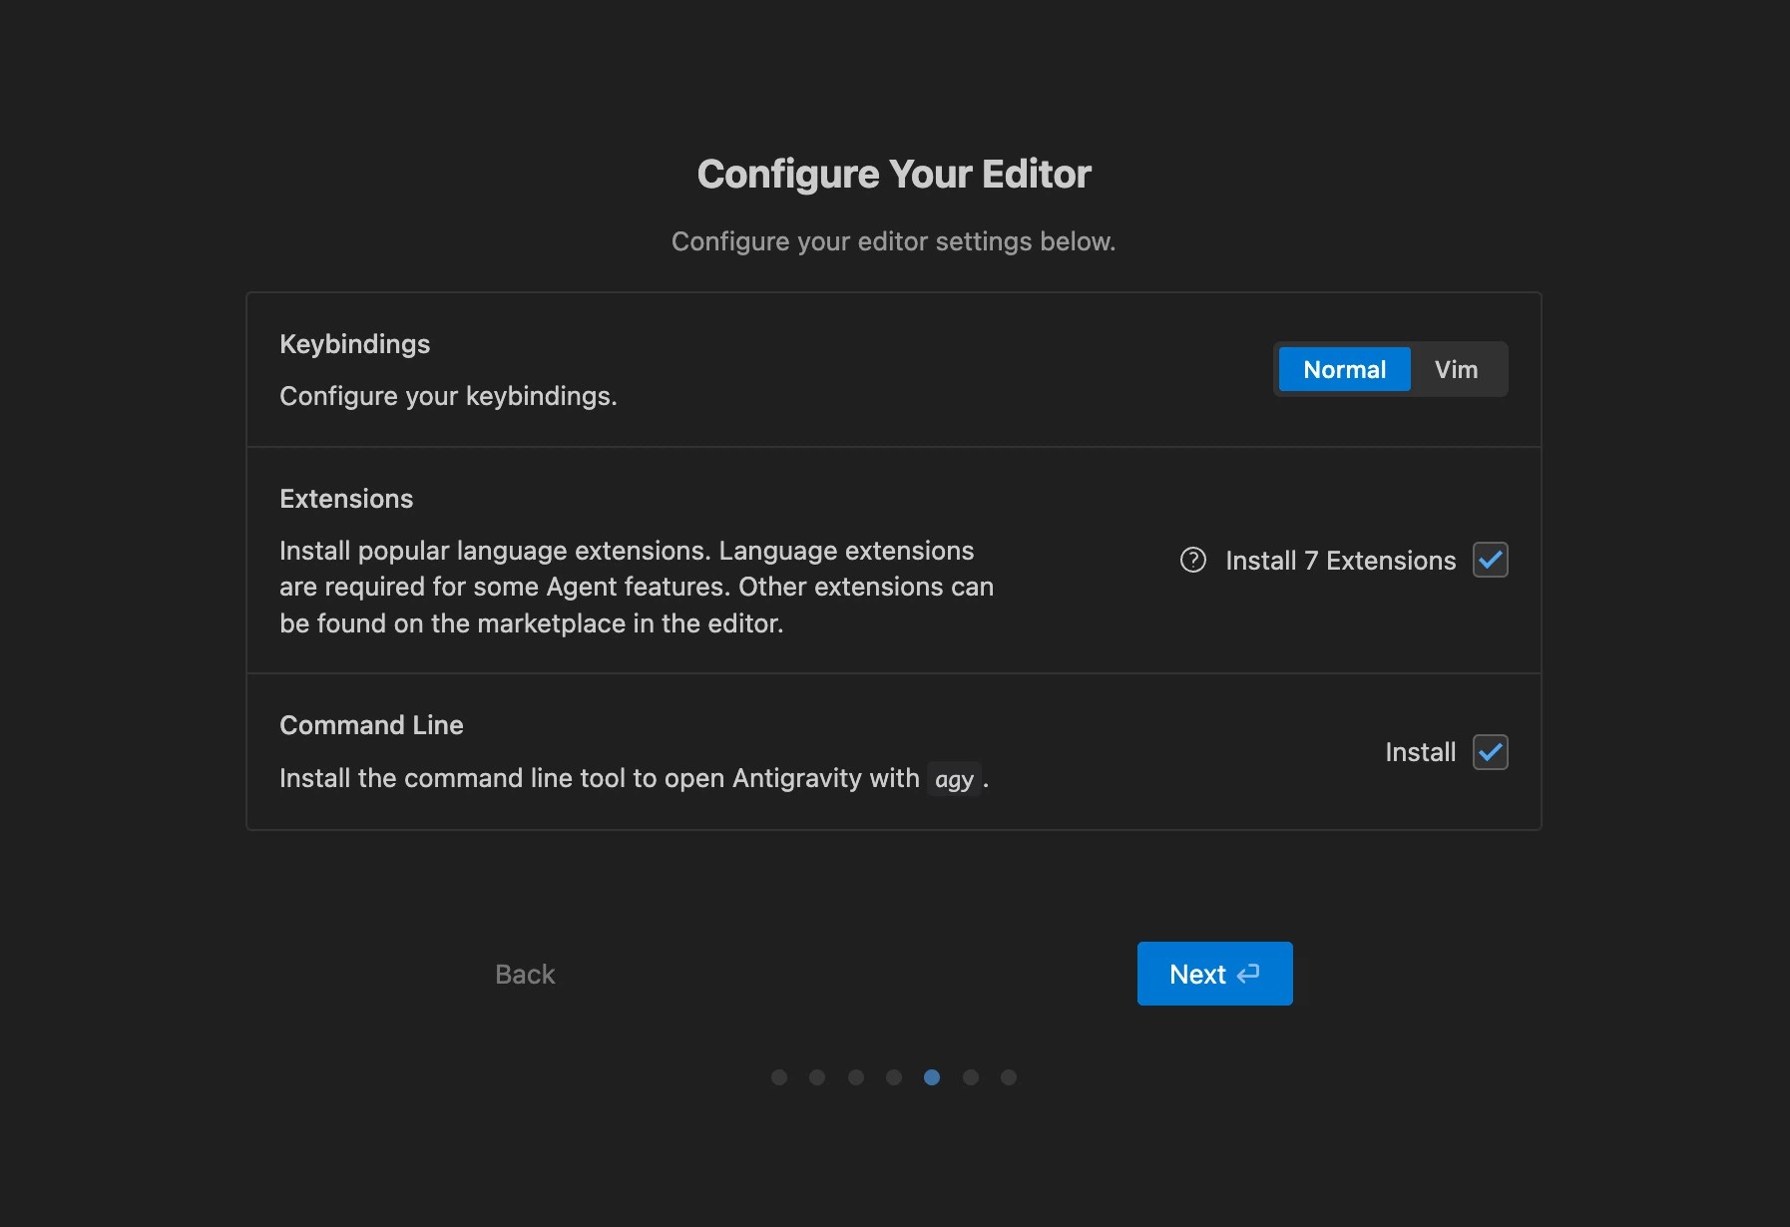Click the second pagination dot
The image size is (1790, 1227).
click(x=817, y=1077)
